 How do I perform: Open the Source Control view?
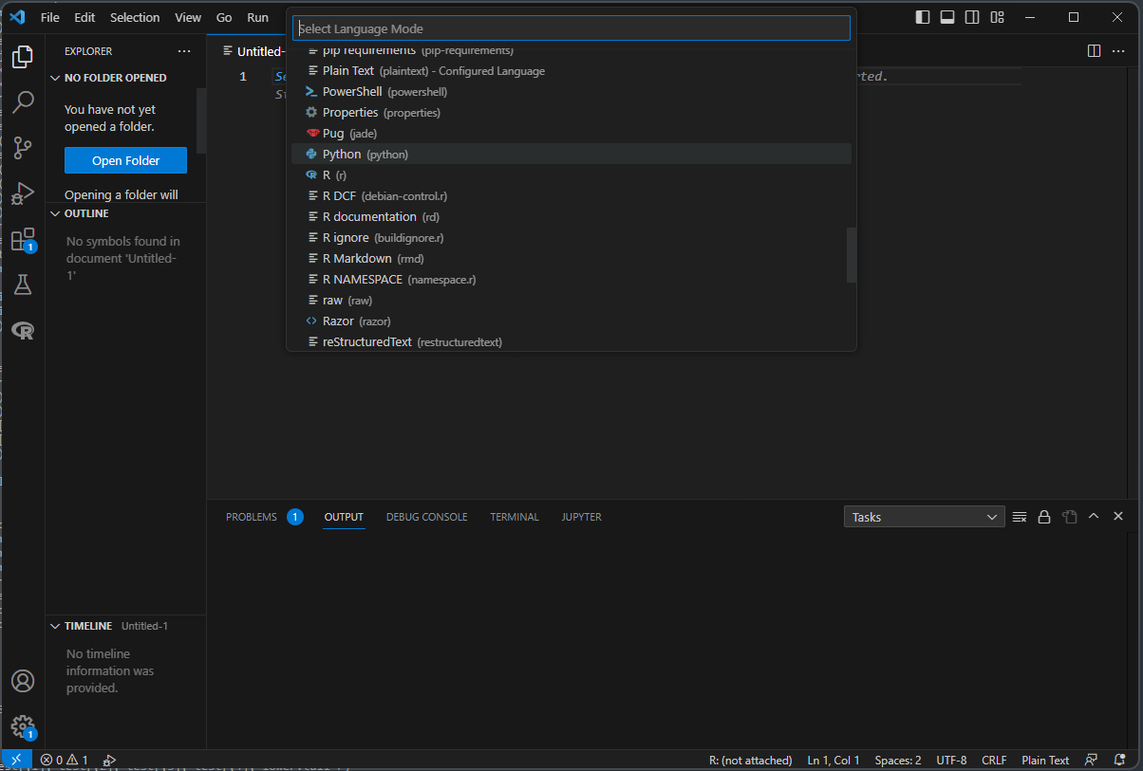22,148
